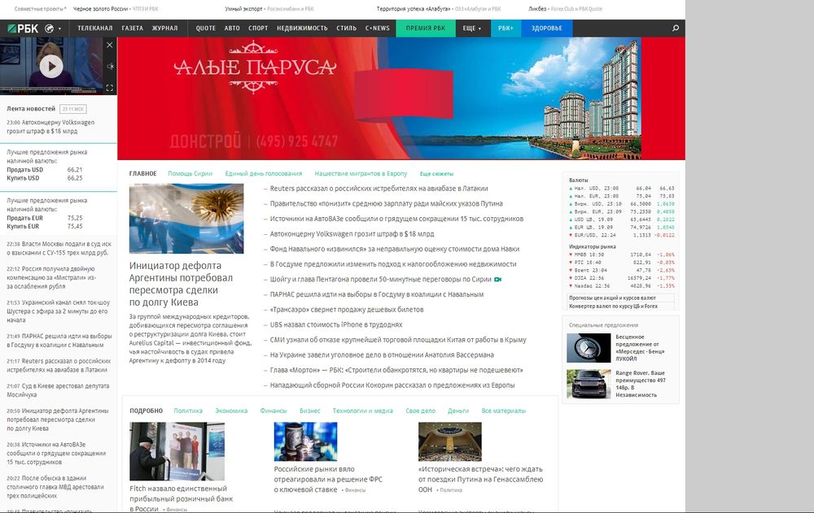Viewport: 814px width, 513px height.
Task: Open the Range Rover offer thumbnail
Action: (589, 384)
